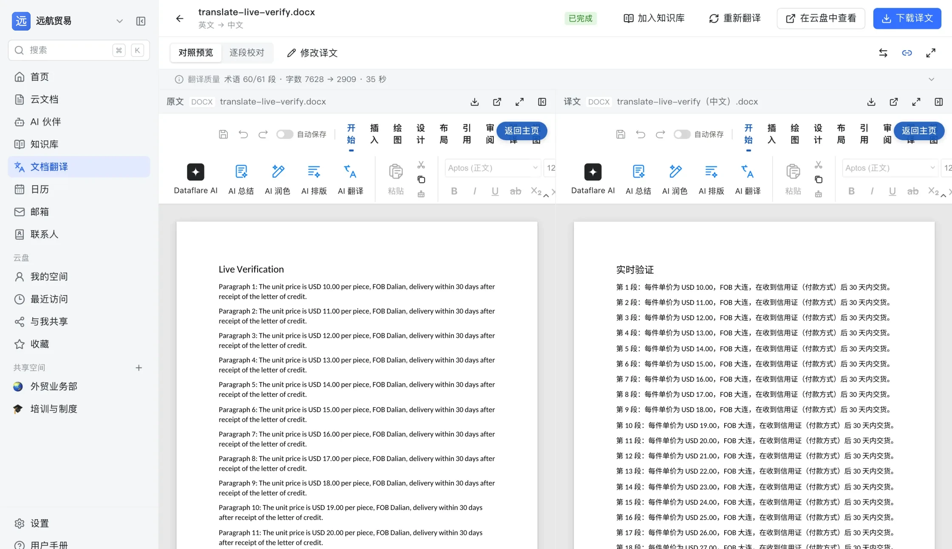The height and width of the screenshot is (549, 952).
Task: Click the 搜索 search field
Action: [x=79, y=50]
